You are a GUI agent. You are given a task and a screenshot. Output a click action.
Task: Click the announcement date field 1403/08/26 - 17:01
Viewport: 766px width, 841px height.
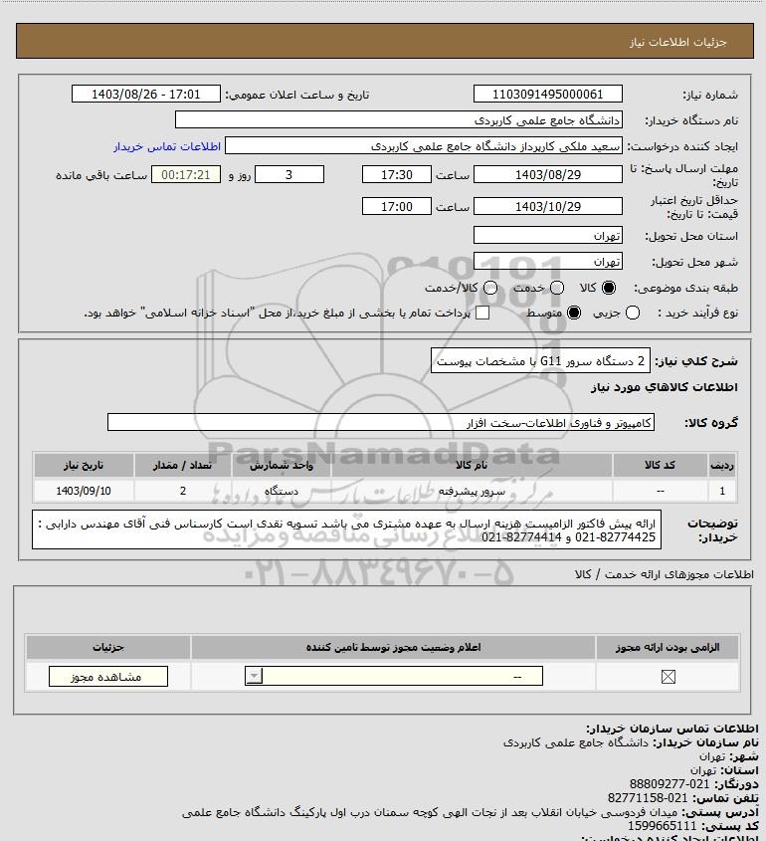click(146, 94)
